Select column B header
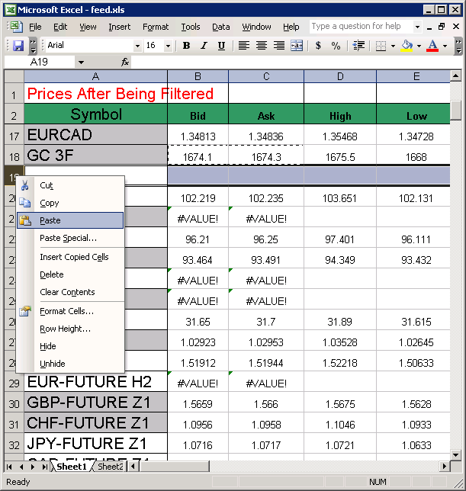 pyautogui.click(x=198, y=76)
